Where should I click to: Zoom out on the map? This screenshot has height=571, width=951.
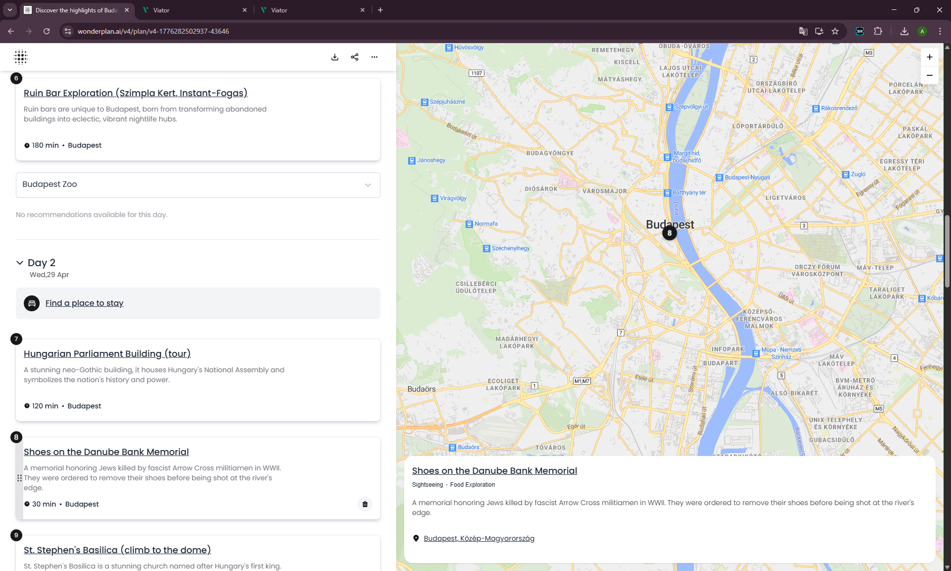tap(930, 75)
